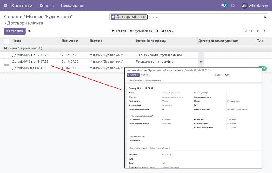The width and height of the screenshot is (272, 173).
Task: Select checkbox for Договір № 2
Action: pyautogui.click(x=6, y=55)
